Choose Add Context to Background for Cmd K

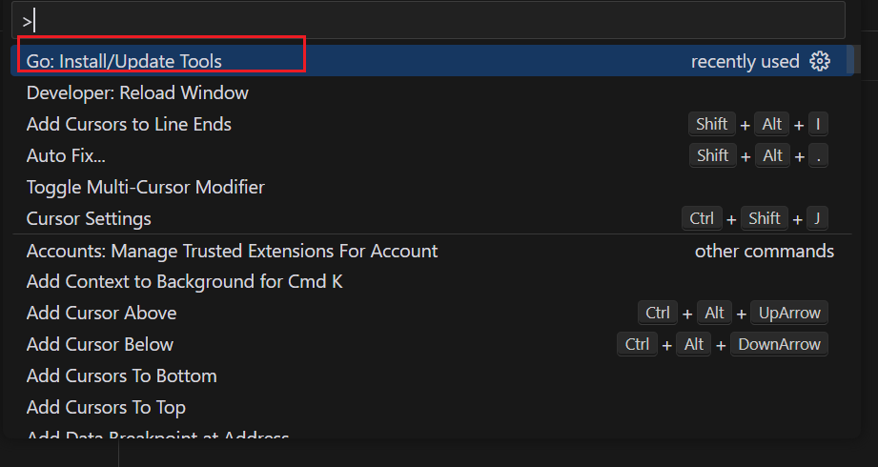click(184, 281)
